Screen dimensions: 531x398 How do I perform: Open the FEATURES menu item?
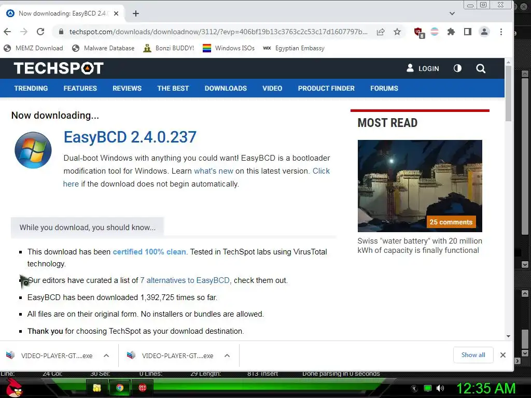[x=80, y=88]
